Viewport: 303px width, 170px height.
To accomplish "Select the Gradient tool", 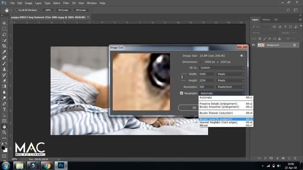I will coord(4,86).
